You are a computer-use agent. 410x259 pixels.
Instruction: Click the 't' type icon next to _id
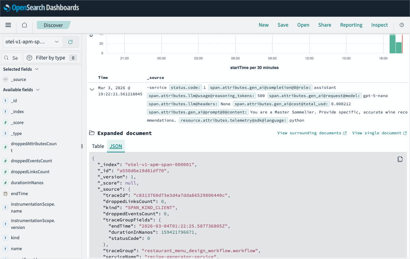pyautogui.click(x=5, y=100)
